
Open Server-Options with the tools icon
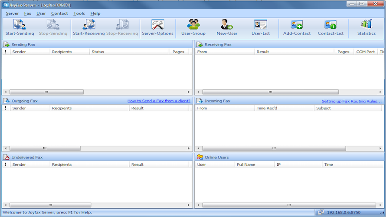158,25
